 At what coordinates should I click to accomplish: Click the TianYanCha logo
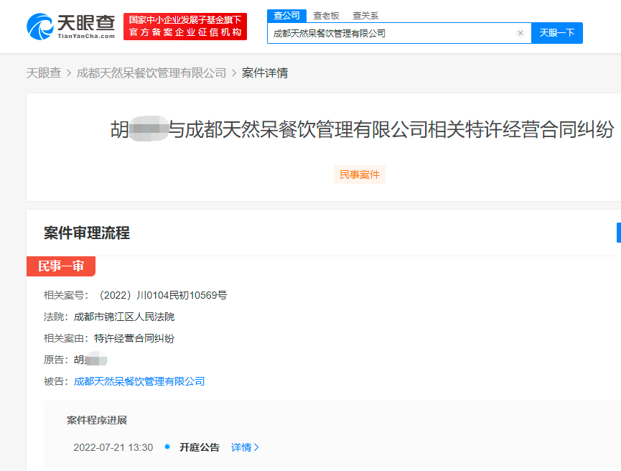tap(71, 27)
